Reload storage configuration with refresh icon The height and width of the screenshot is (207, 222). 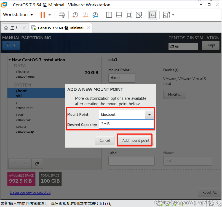coord(37,164)
